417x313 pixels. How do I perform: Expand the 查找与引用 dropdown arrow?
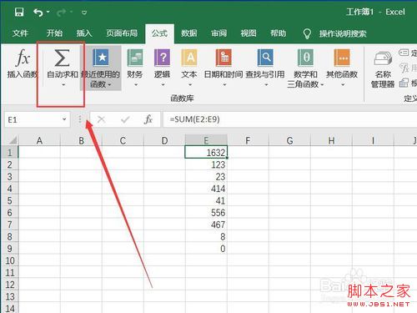point(266,84)
